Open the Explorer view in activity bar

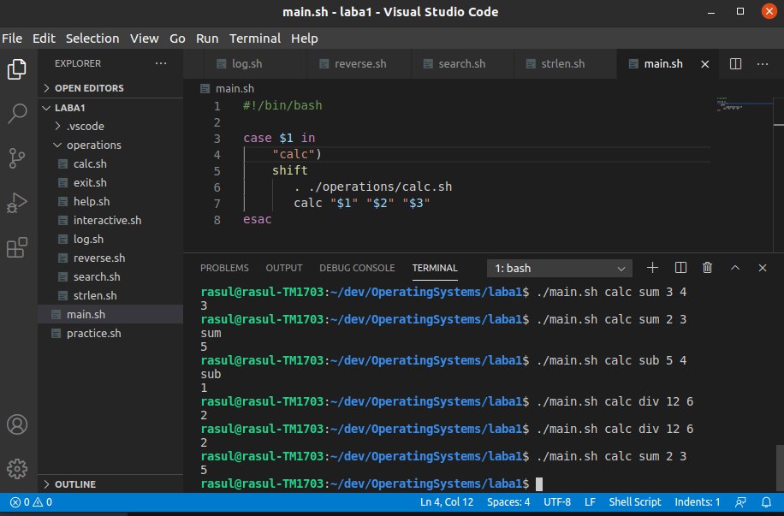[17, 69]
